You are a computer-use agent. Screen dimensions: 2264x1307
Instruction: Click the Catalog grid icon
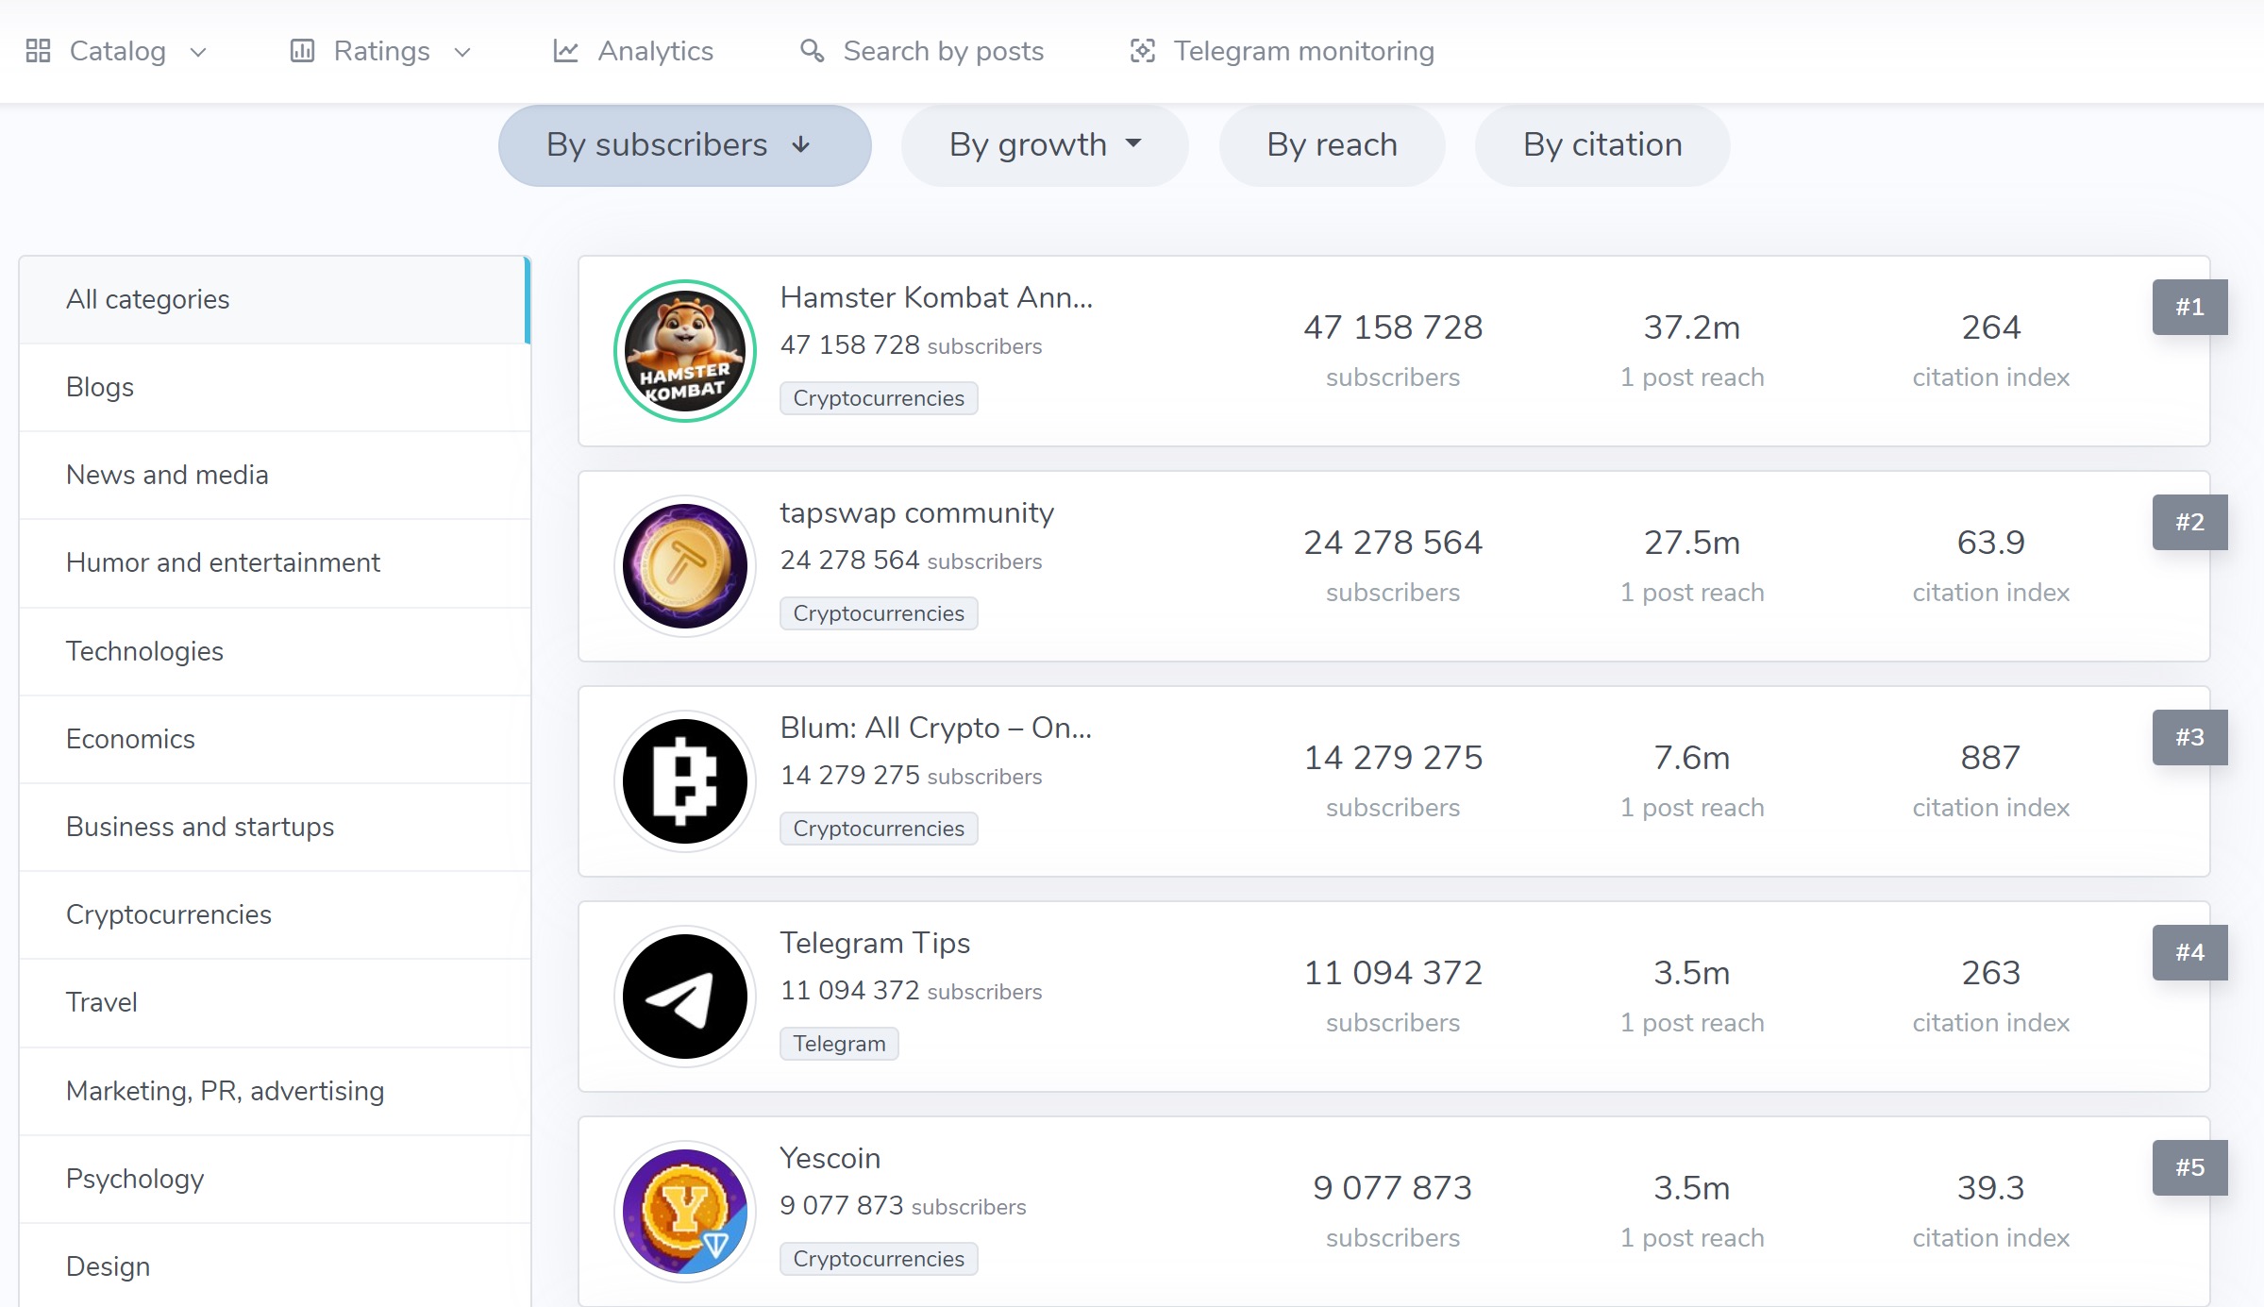coord(38,51)
